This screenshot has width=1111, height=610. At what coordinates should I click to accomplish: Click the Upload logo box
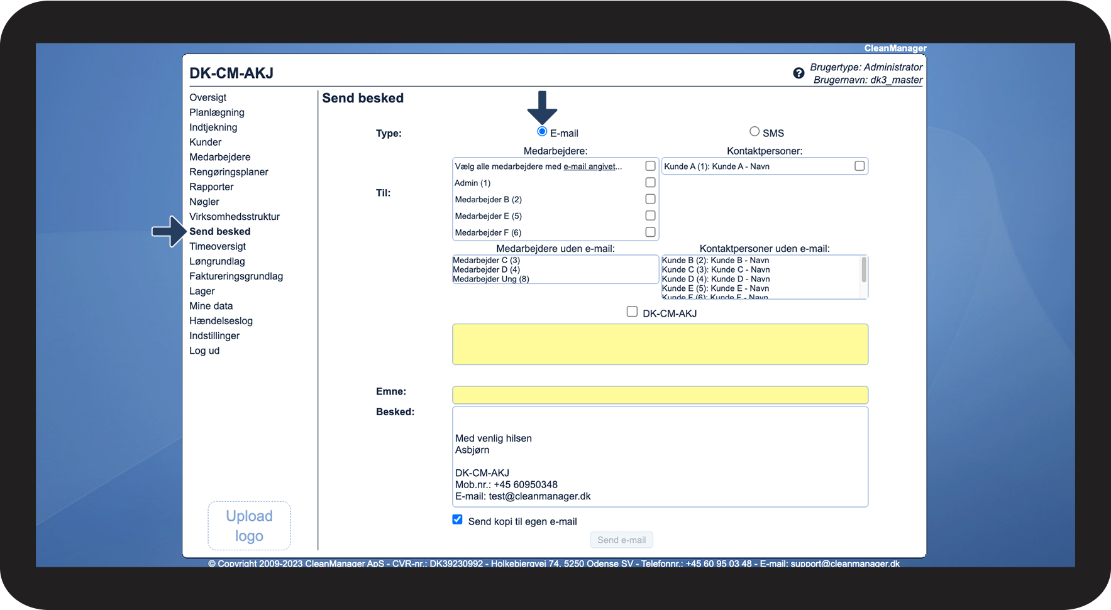[249, 526]
